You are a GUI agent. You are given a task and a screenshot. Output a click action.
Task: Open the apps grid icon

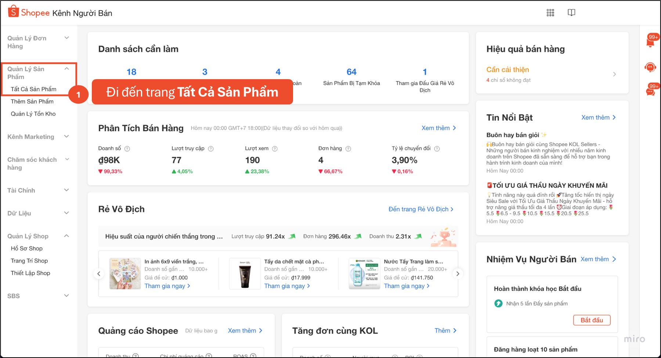(x=550, y=13)
